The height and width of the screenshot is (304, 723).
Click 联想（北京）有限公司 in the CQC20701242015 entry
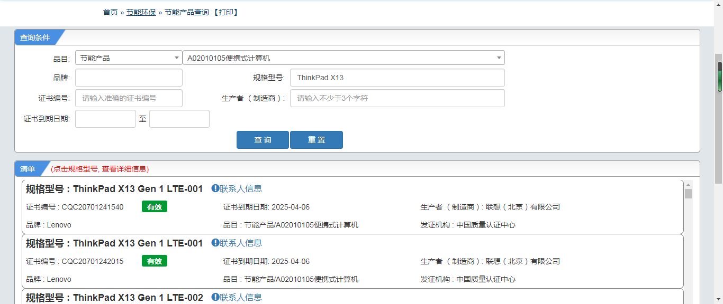click(523, 261)
